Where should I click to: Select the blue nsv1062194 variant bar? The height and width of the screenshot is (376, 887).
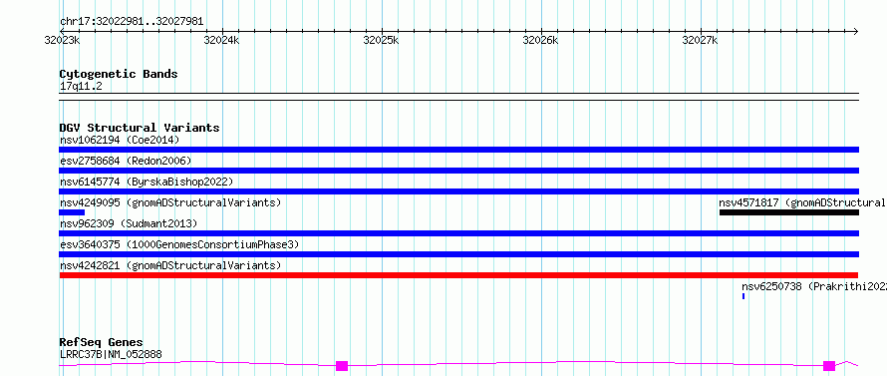[x=459, y=150]
